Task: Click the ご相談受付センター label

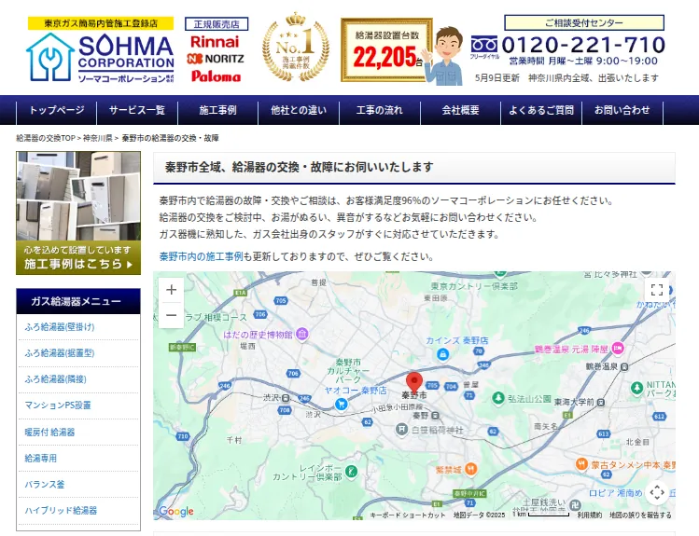Action: tap(584, 22)
